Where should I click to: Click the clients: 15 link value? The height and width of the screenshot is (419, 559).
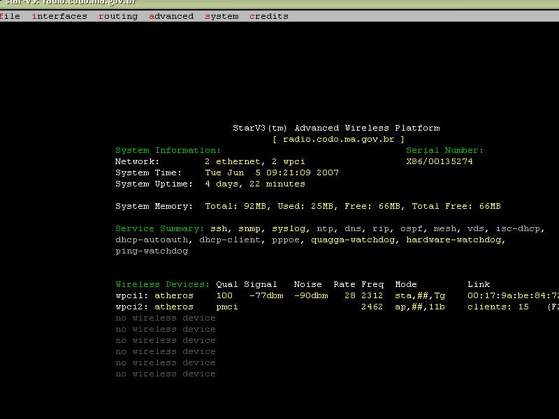coord(498,307)
